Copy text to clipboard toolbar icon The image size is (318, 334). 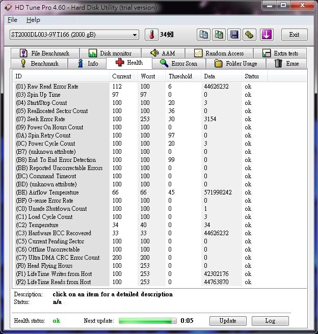(203, 35)
